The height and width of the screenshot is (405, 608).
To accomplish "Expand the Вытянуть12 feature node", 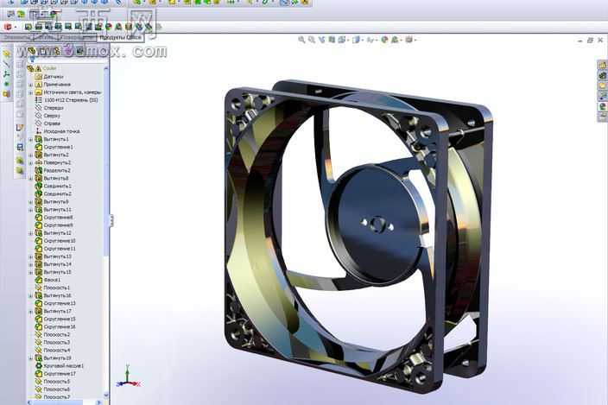I will tap(31, 233).
